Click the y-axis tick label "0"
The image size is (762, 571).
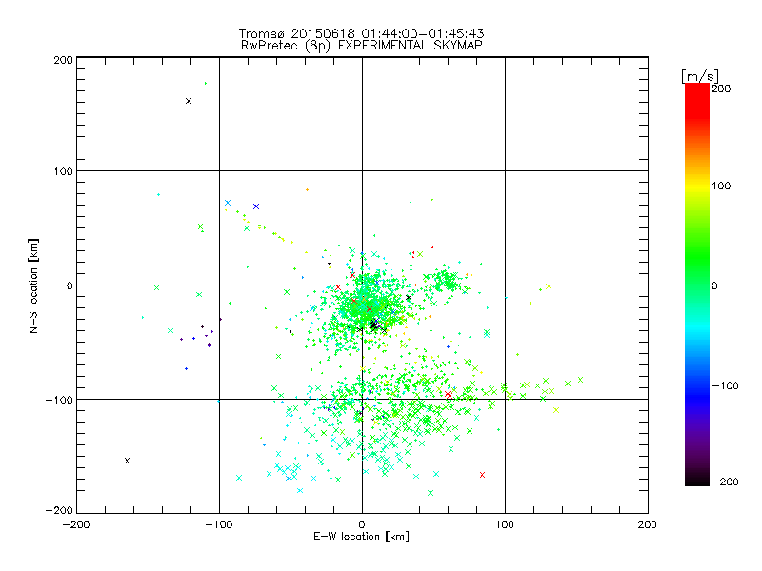(70, 285)
